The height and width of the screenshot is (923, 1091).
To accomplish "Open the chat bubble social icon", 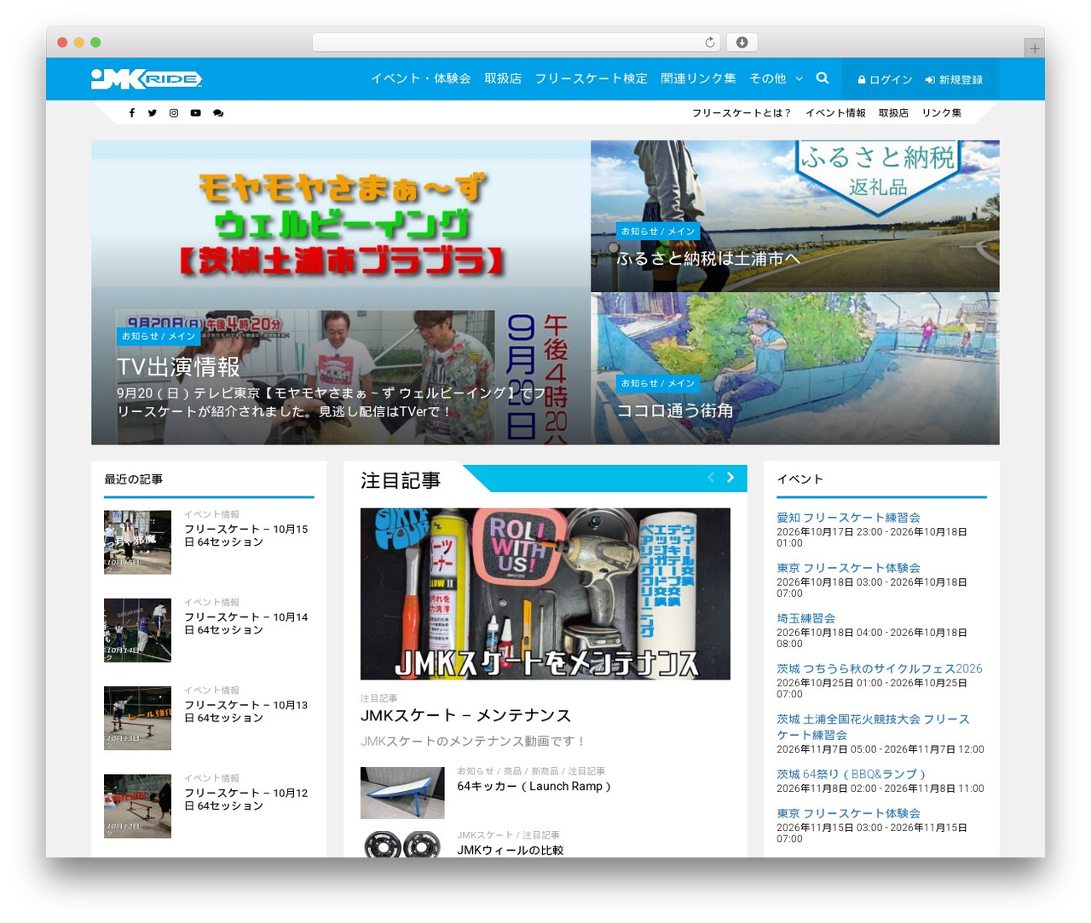I will pos(218,112).
